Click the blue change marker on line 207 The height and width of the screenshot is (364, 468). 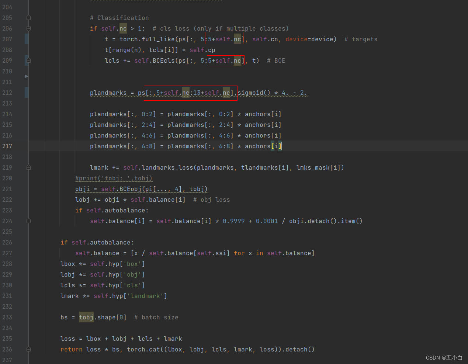27,39
